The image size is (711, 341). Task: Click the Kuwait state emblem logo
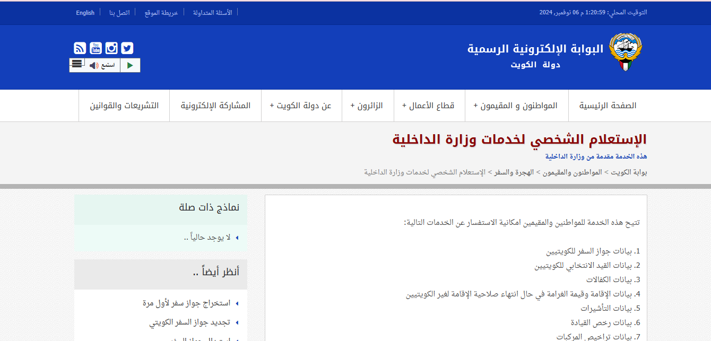point(625,52)
